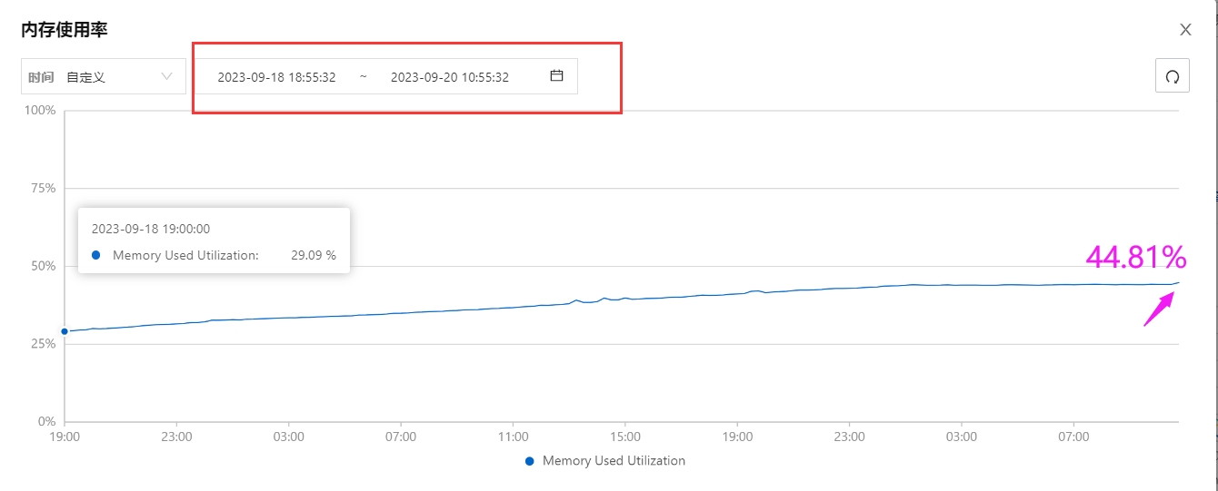Click the 15:00 x-axis tick label
Viewport: 1218px width, 491px height.
pos(624,437)
